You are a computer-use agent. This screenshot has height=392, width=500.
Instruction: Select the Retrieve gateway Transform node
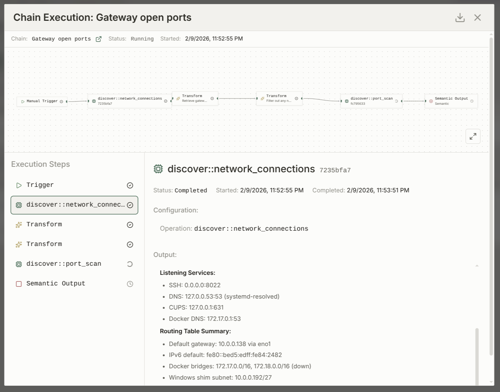click(x=195, y=99)
